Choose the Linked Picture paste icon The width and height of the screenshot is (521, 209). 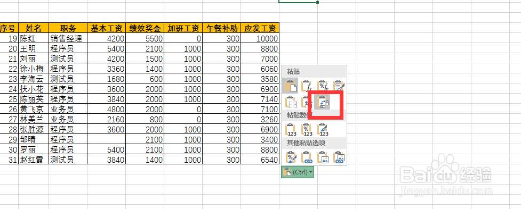tap(339, 157)
